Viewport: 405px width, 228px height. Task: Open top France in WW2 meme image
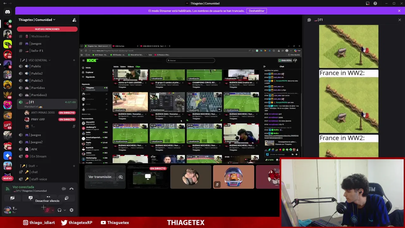point(349,47)
